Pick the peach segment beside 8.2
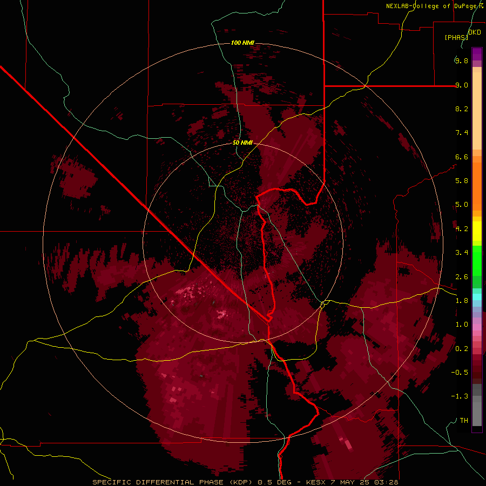Screen dimensions: 486x486 point(477,111)
